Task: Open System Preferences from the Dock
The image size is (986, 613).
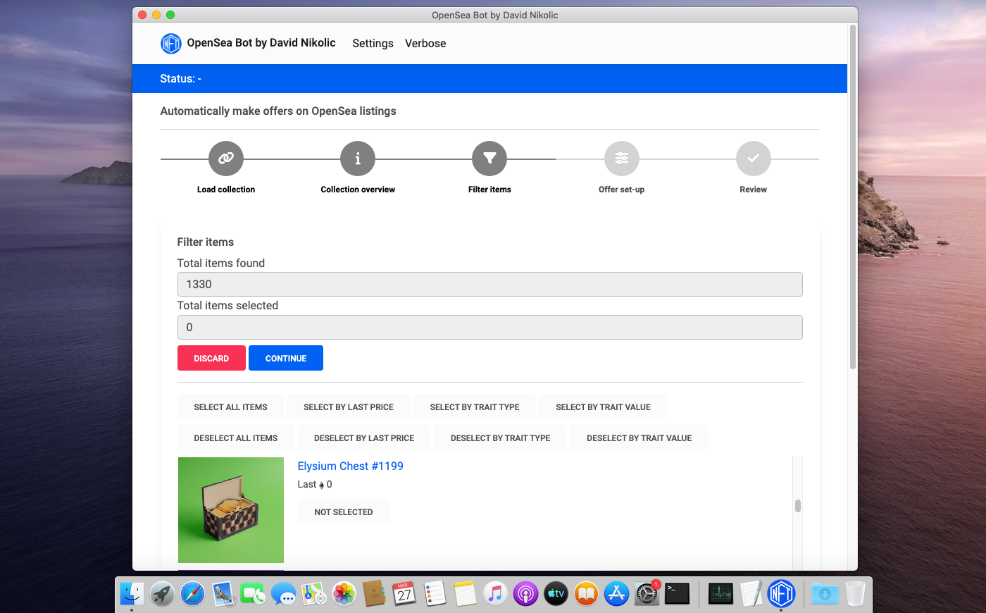Action: [x=647, y=594]
